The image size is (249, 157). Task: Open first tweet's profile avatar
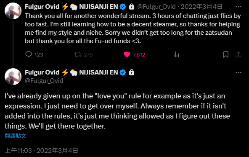(x=13, y=11)
